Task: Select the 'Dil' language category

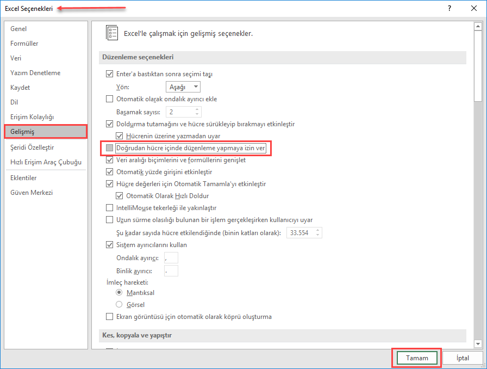Action: 46,102
